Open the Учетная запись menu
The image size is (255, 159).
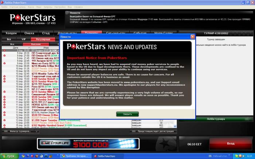tap(17, 7)
